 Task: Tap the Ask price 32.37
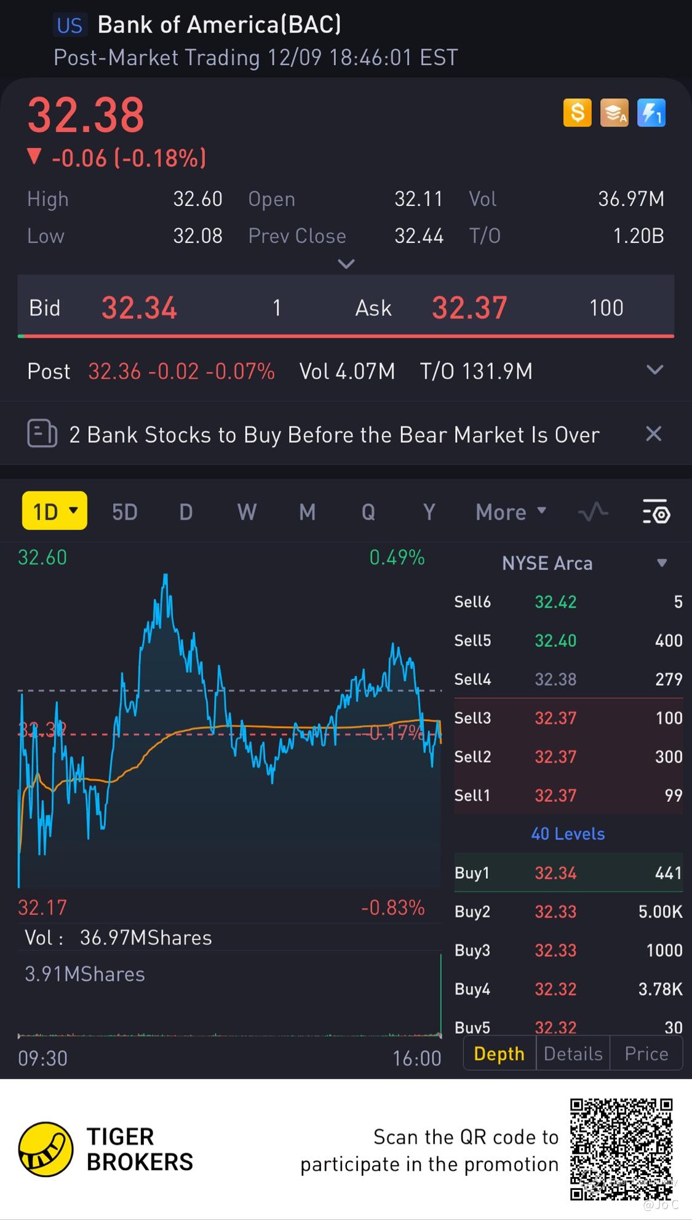coord(469,307)
